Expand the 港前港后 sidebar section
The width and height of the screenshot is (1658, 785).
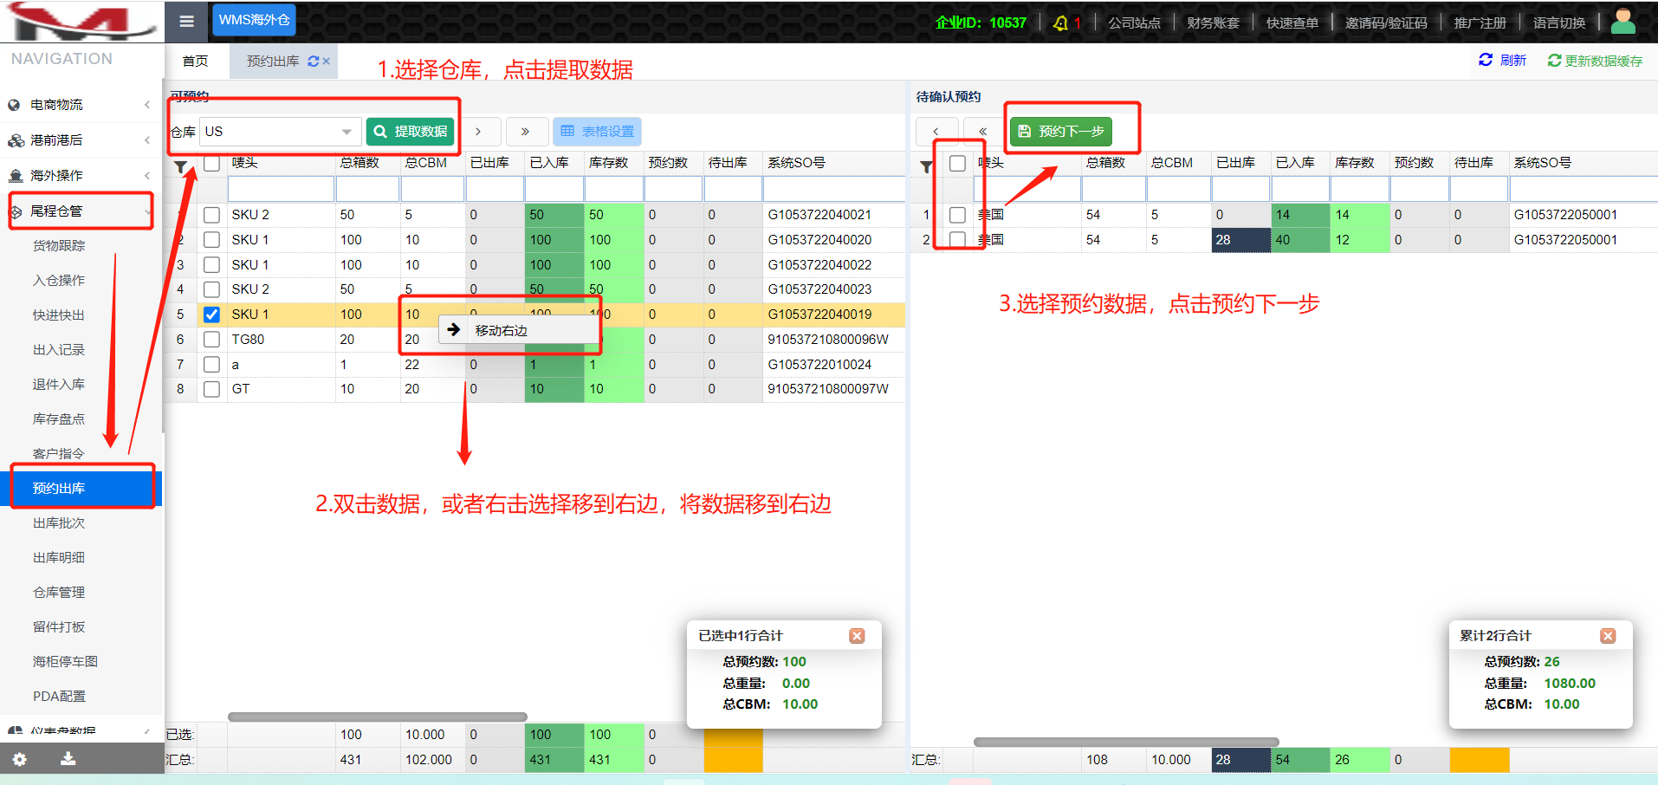coord(81,140)
